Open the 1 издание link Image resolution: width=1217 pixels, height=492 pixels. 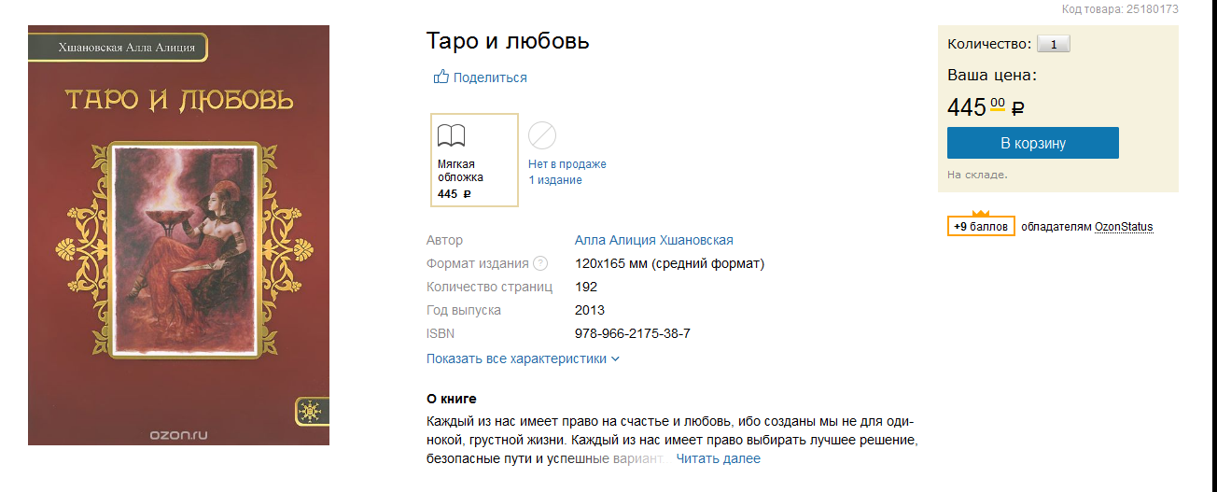(x=555, y=180)
